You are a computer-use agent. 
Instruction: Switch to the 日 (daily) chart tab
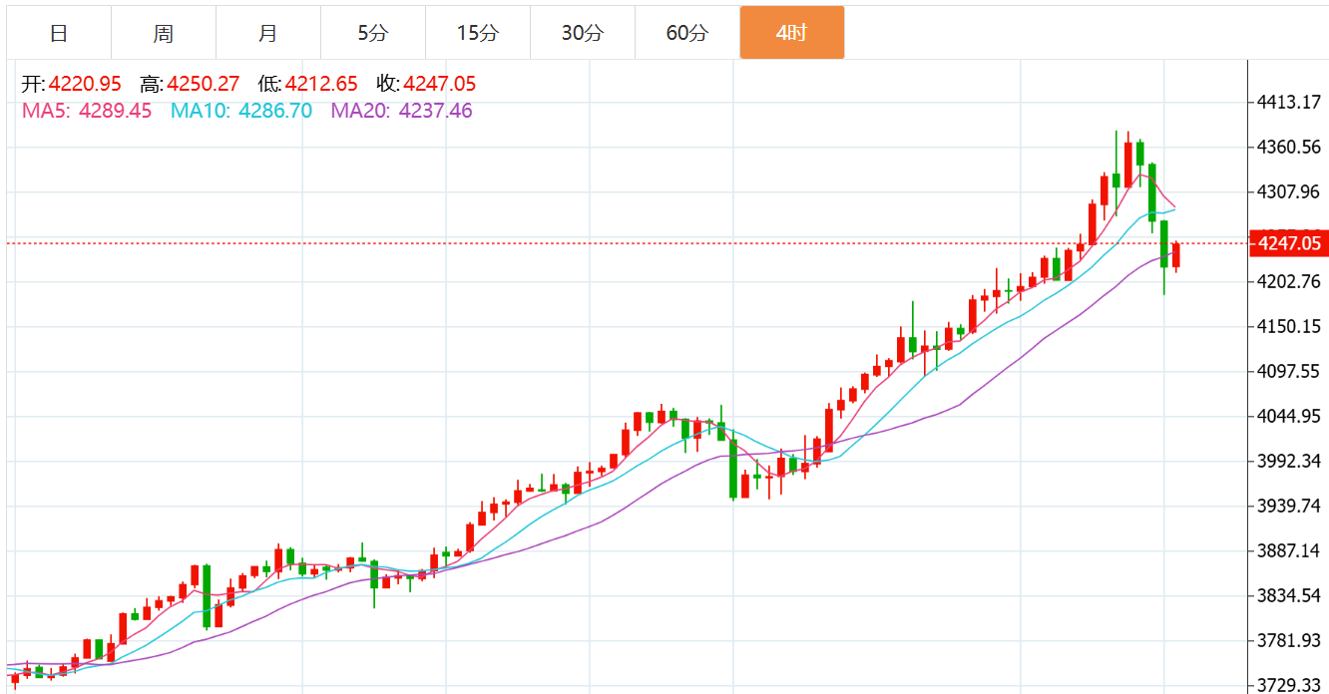(x=59, y=33)
